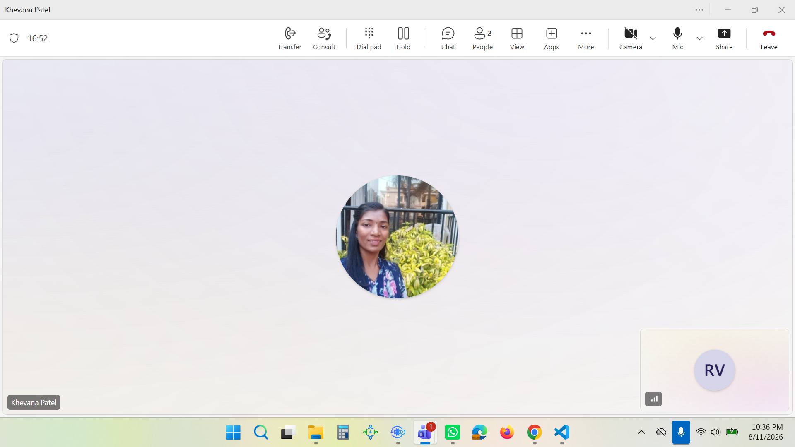The height and width of the screenshot is (447, 795).
Task: Open the More actions menu
Action: (585, 38)
